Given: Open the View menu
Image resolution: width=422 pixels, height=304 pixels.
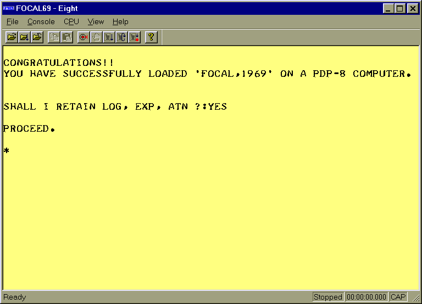Looking at the screenshot, I should click(x=96, y=22).
